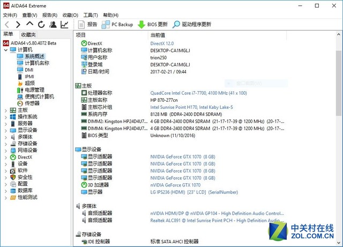Go forward with the right arrow toolbar icon

18,25
